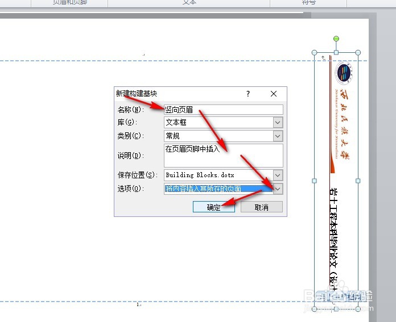This screenshot has height=322, width=396.
Task: Click the university logo image in the header
Action: (x=344, y=73)
